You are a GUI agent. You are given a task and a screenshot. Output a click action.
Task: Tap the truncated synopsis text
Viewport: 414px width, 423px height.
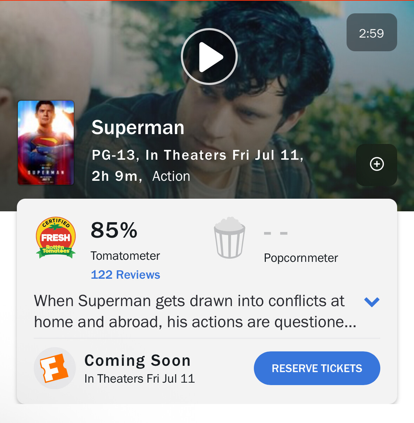[x=195, y=311]
